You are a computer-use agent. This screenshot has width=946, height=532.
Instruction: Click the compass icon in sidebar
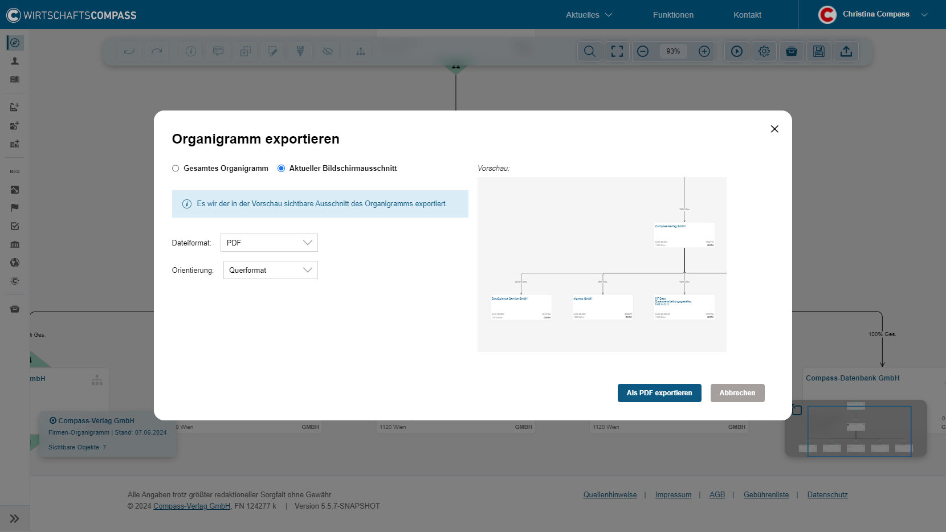pos(15,43)
